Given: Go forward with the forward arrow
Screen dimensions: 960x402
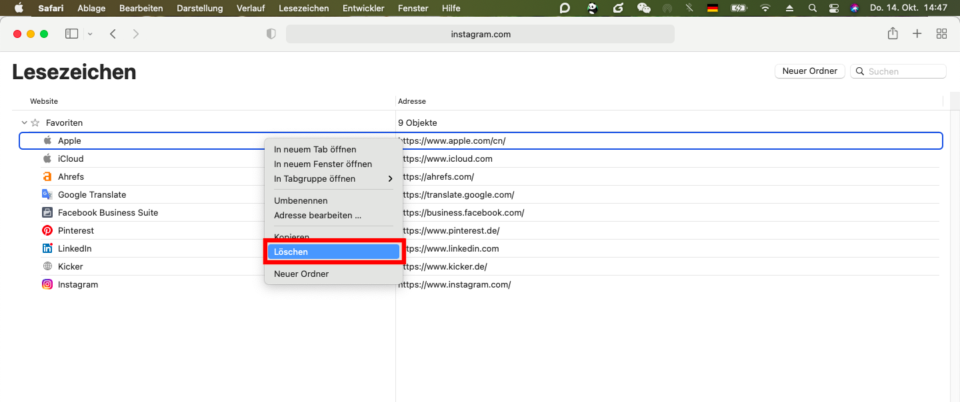Looking at the screenshot, I should point(136,34).
